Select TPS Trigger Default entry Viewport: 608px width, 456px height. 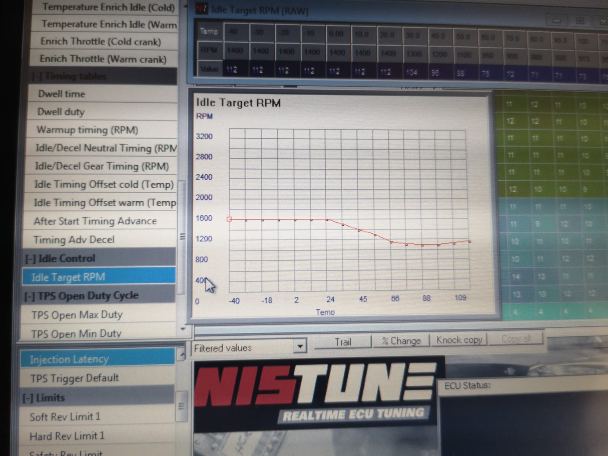[97, 378]
